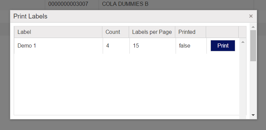
Task: Click scrollbar track below the thumb
Action: click(253, 87)
